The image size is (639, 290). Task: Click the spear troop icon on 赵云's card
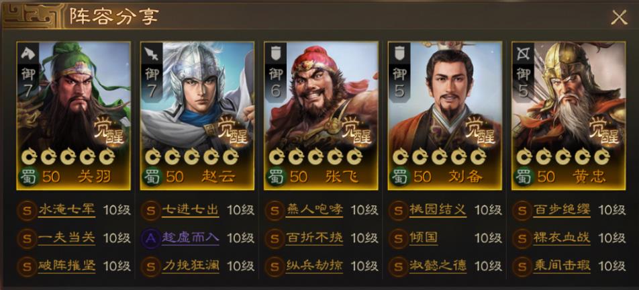tap(152, 52)
